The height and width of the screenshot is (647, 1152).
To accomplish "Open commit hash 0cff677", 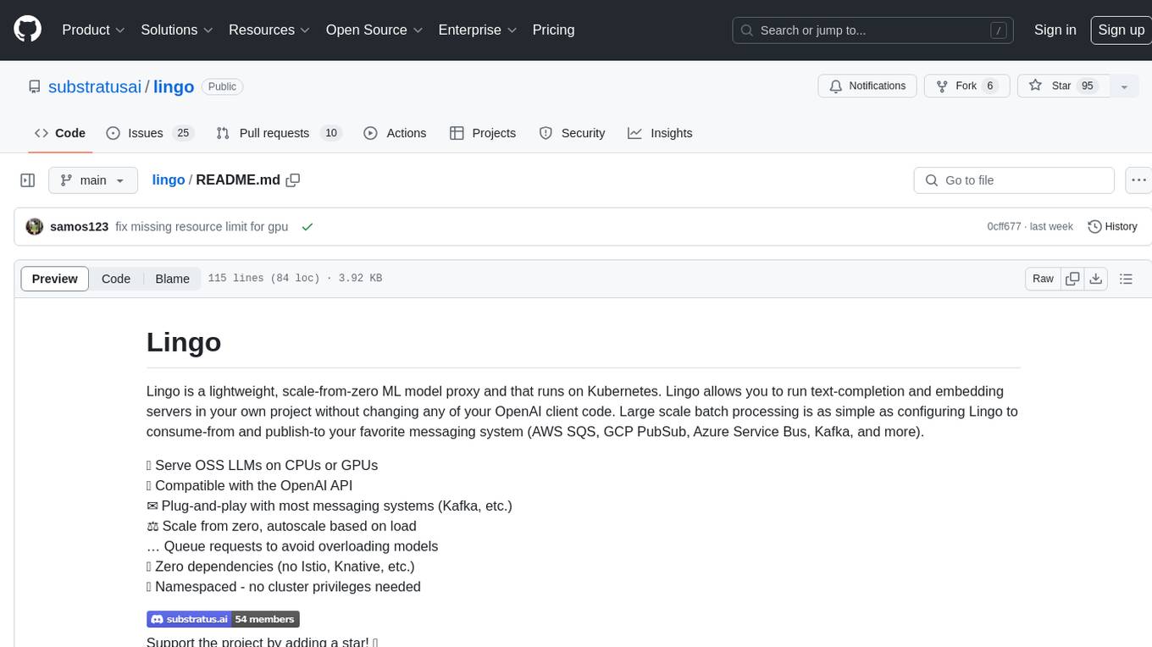I will (x=1005, y=226).
